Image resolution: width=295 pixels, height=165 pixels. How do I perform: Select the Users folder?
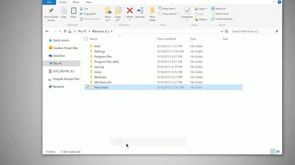click(x=98, y=72)
